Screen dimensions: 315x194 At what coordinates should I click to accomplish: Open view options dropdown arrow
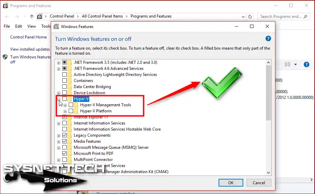[x=295, y=64]
